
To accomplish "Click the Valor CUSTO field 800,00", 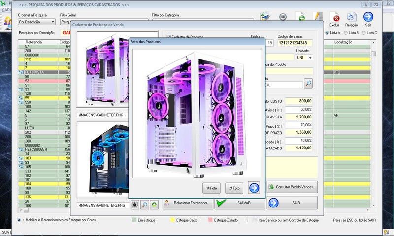I will coord(299,101).
